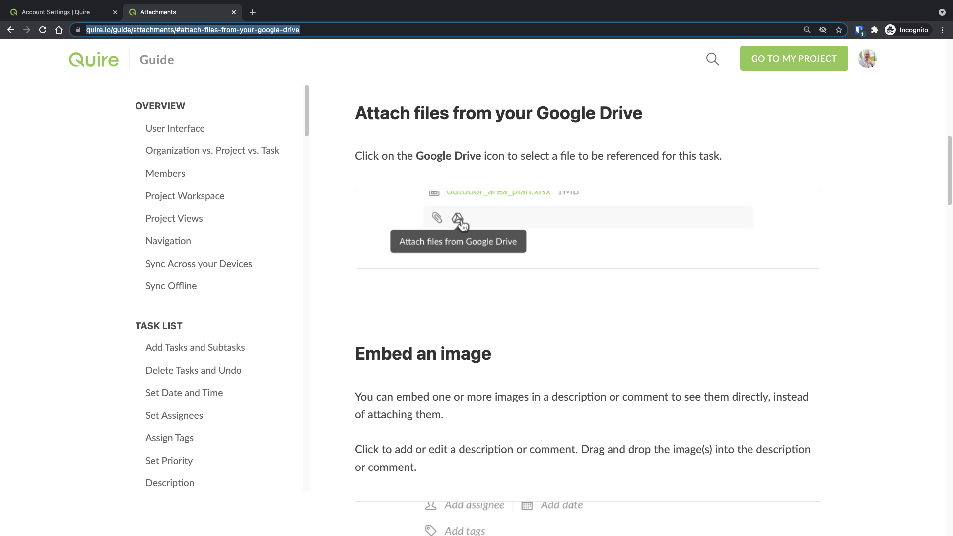
Task: Open the browser home page
Action: coord(59,30)
